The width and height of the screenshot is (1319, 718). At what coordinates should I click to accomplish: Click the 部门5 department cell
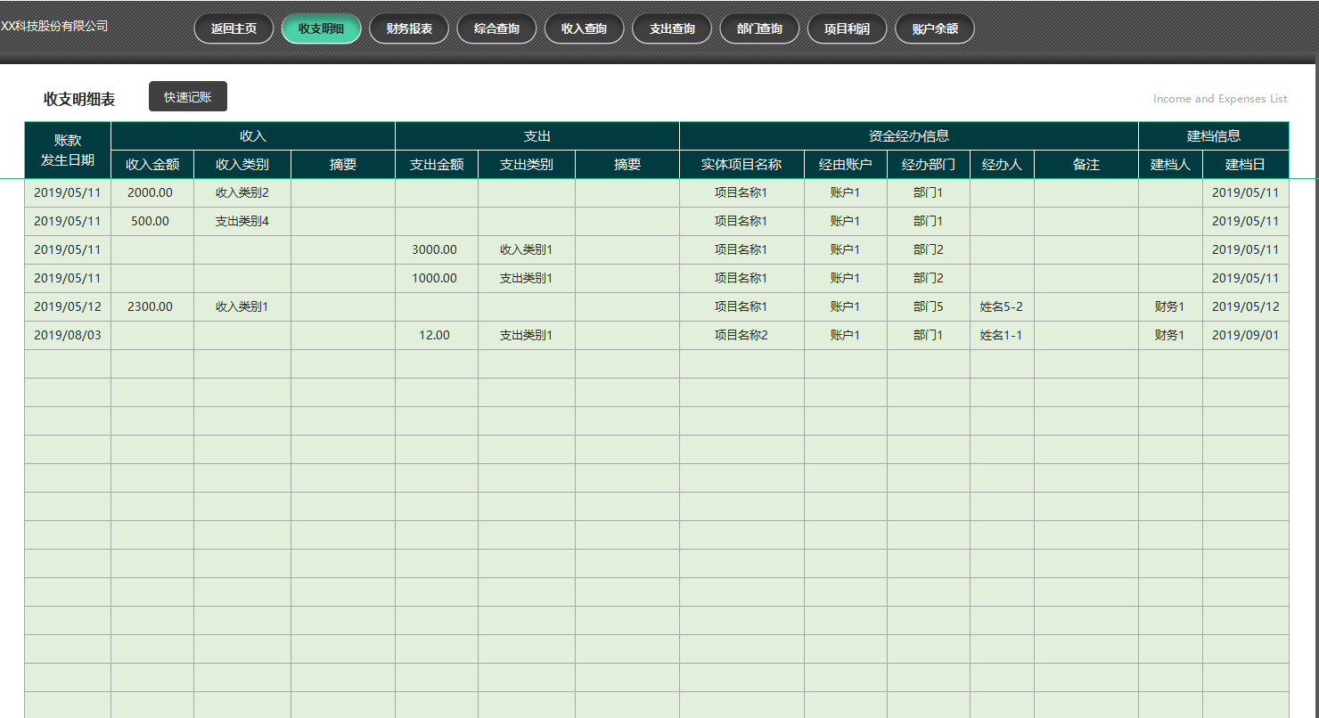[928, 306]
